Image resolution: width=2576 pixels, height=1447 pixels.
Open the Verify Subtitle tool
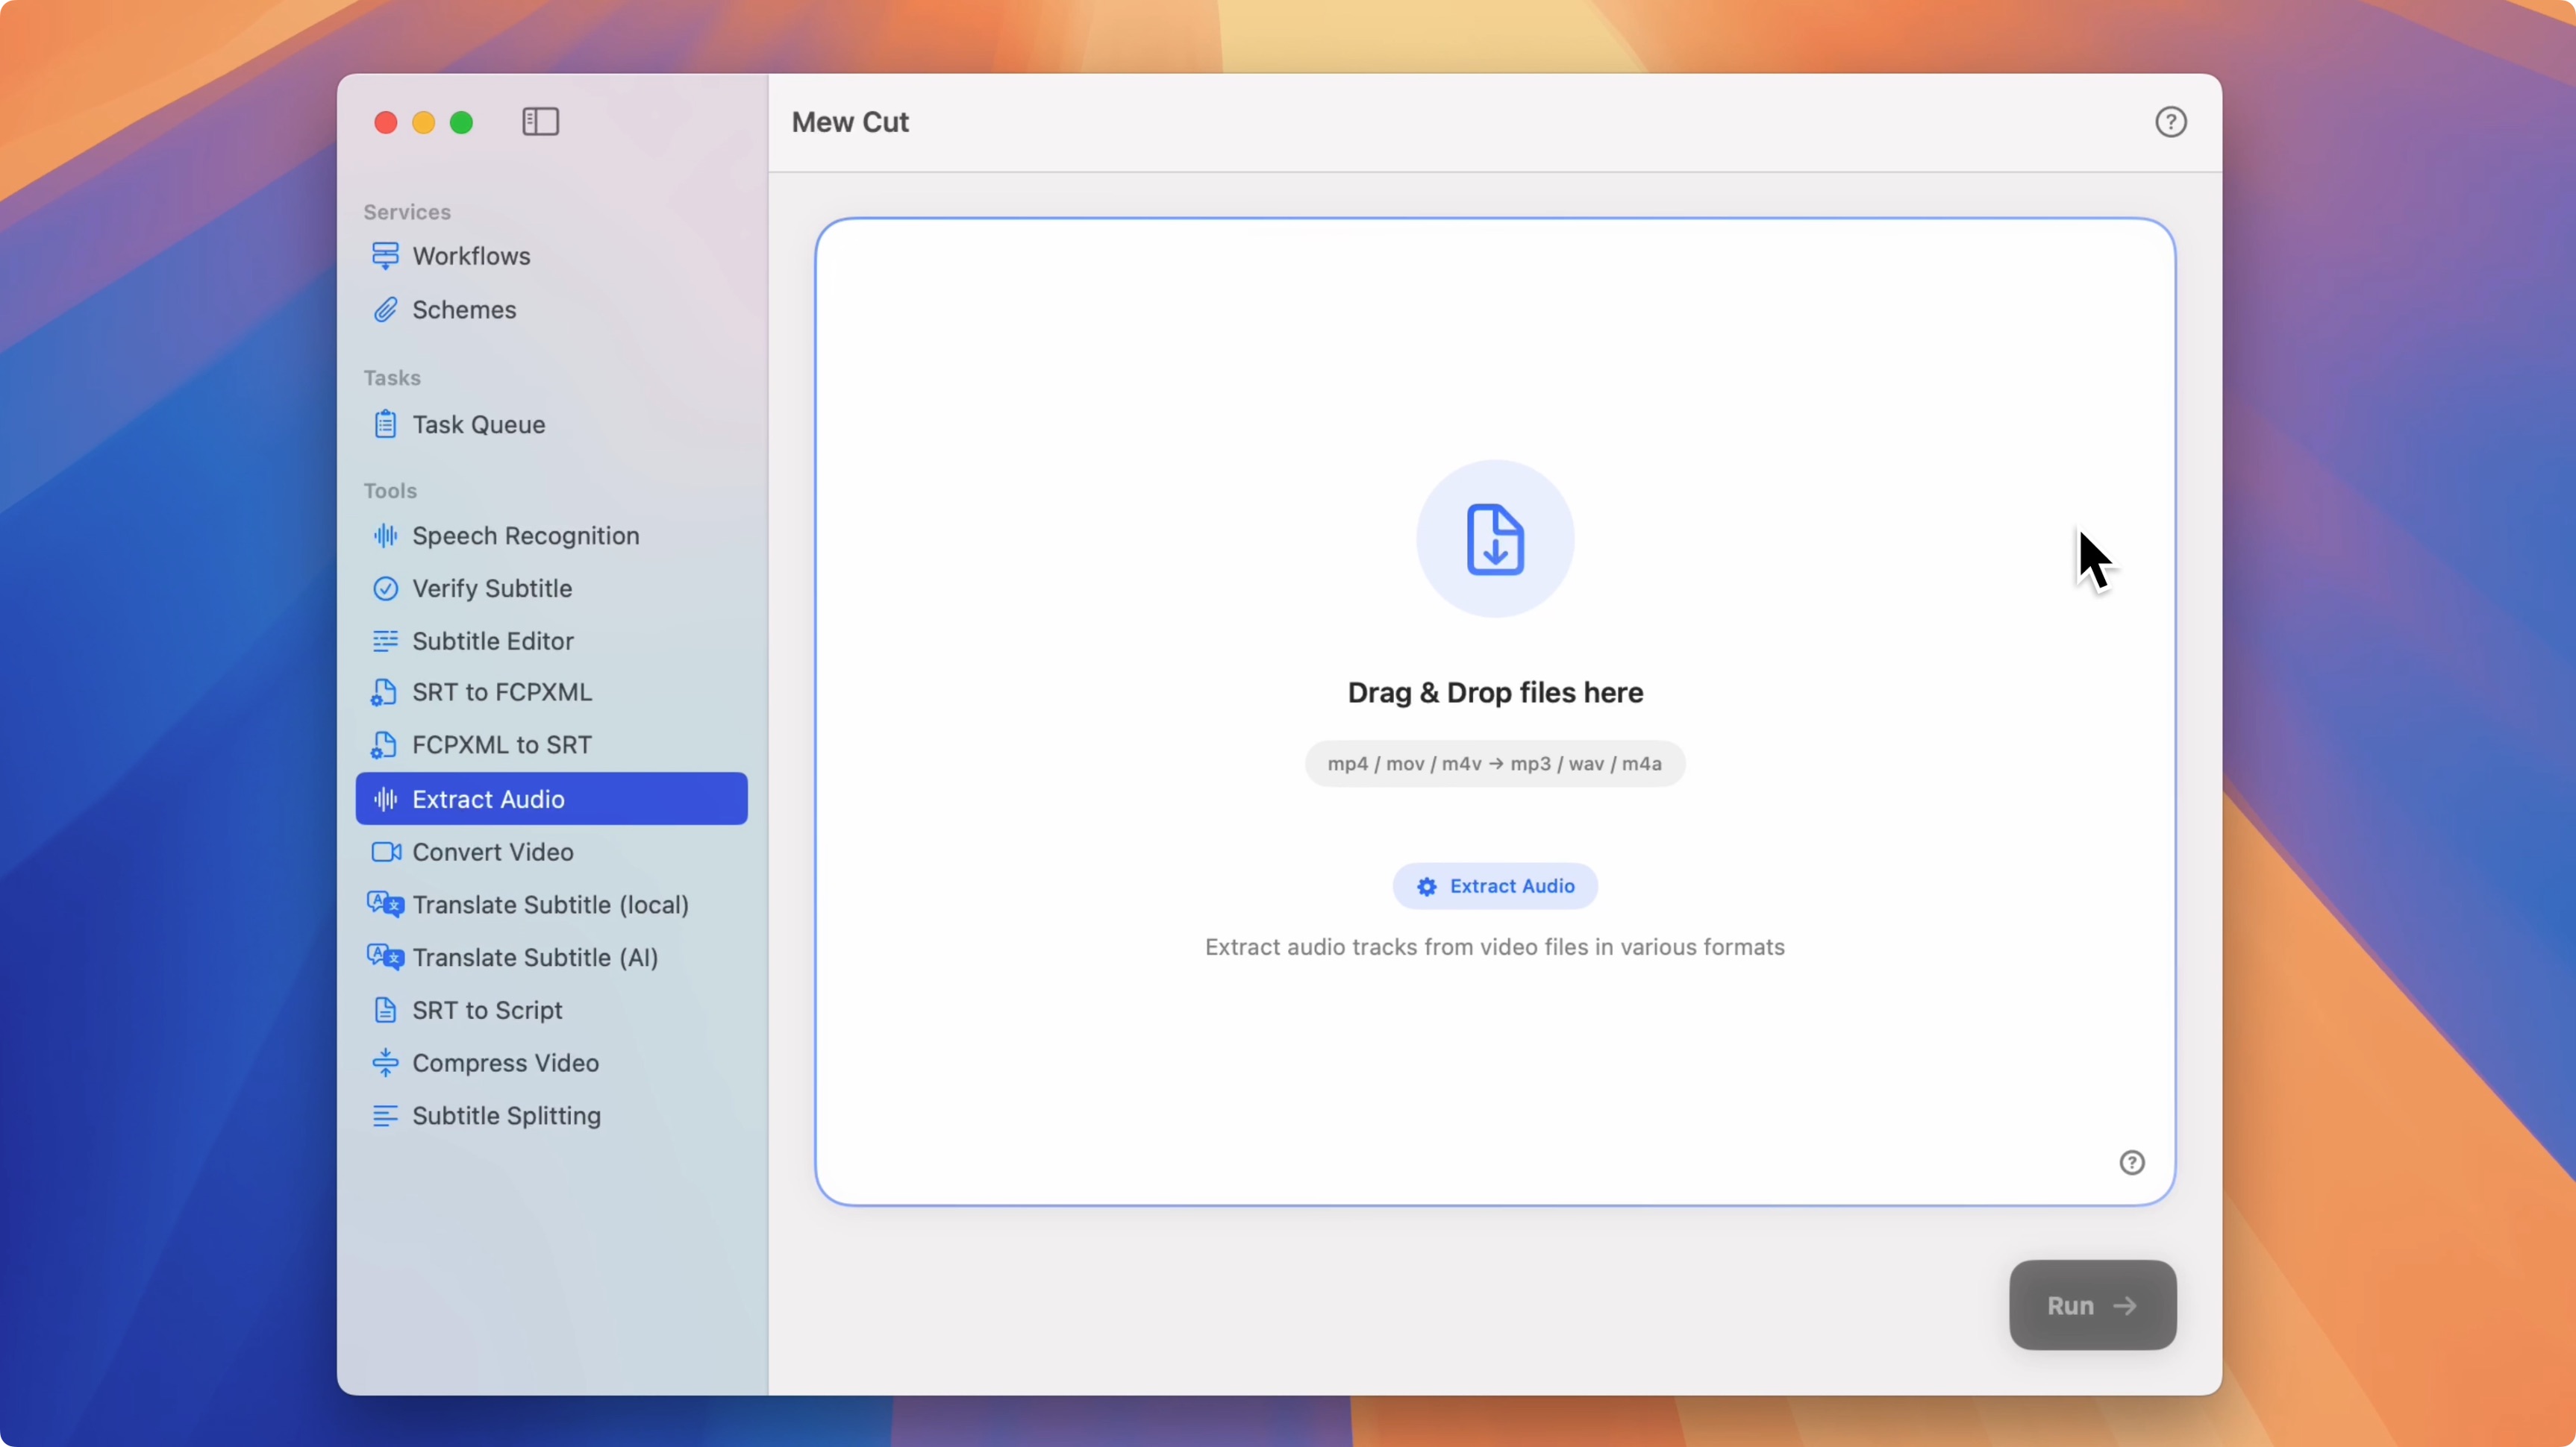tap(492, 588)
